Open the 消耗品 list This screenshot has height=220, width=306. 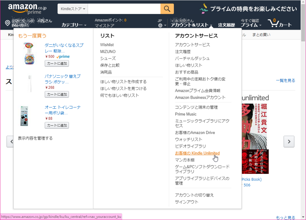click(x=106, y=72)
